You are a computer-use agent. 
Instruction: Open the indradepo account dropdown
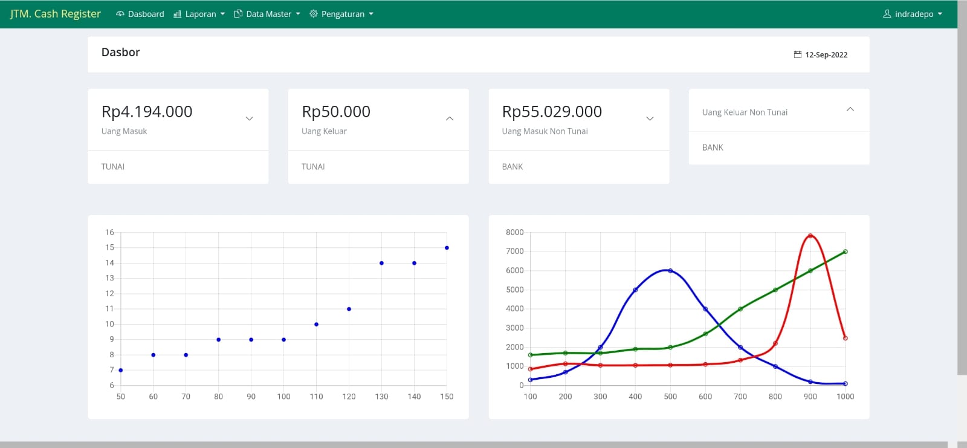(913, 14)
